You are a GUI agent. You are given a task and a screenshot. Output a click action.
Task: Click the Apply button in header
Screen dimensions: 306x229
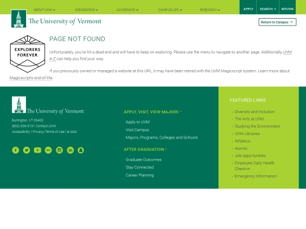click(248, 9)
